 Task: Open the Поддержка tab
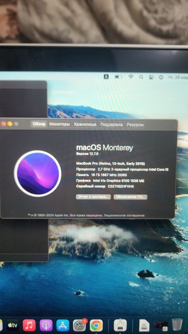111,124
